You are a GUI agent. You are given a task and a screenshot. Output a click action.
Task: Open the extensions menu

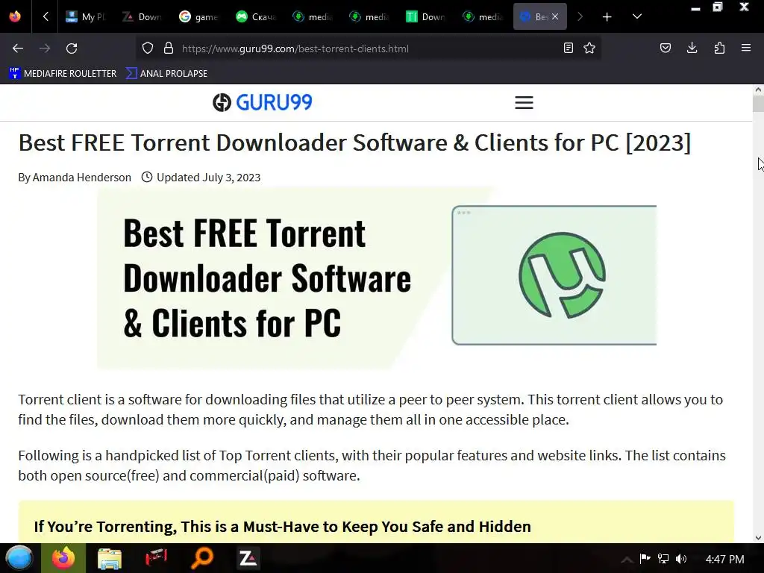(x=719, y=48)
